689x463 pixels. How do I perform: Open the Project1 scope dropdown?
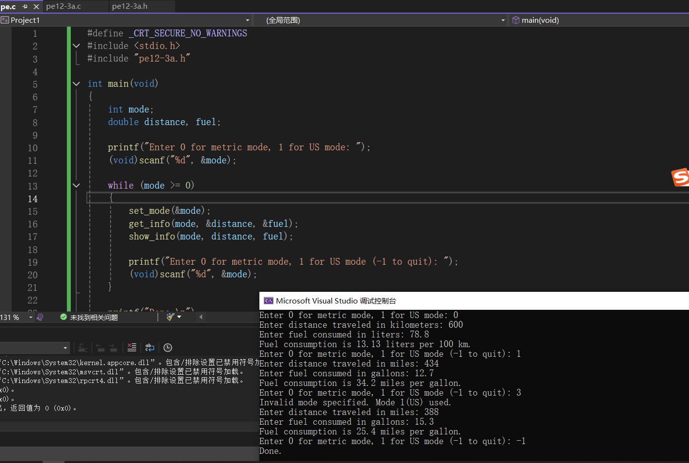pyautogui.click(x=247, y=20)
